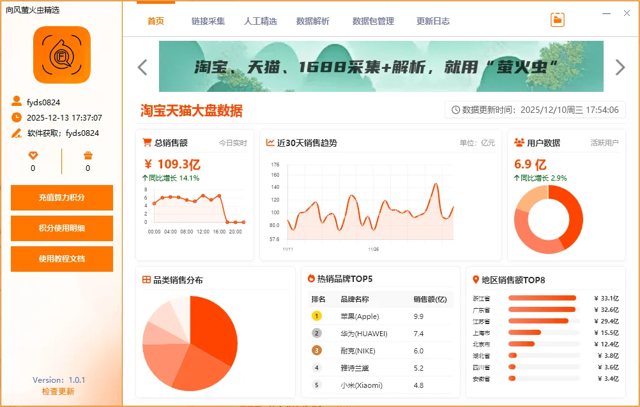Viewport: 640px width, 407px height.
Task: Open the 数据包管理 tab
Action: [x=373, y=21]
